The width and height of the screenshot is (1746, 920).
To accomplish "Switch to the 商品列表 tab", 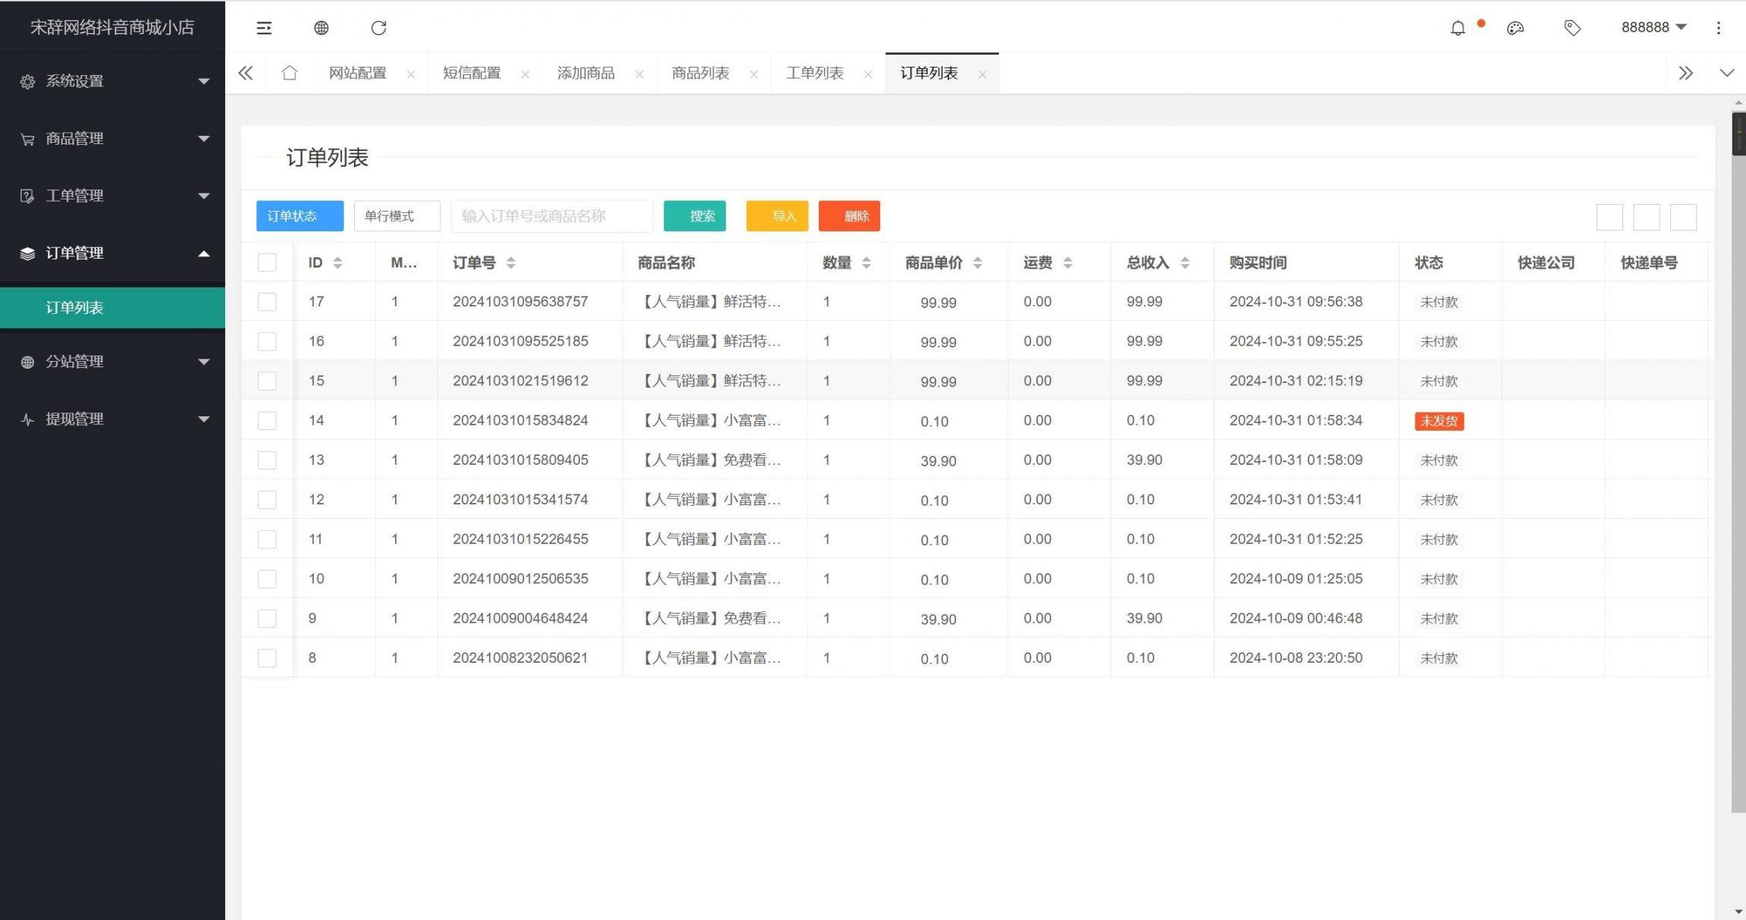I will (x=701, y=73).
